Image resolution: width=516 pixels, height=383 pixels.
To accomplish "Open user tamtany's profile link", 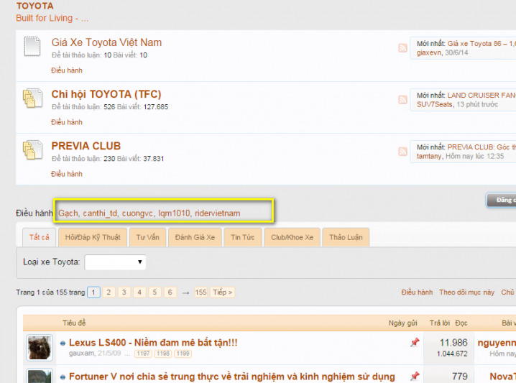I will click(429, 156).
